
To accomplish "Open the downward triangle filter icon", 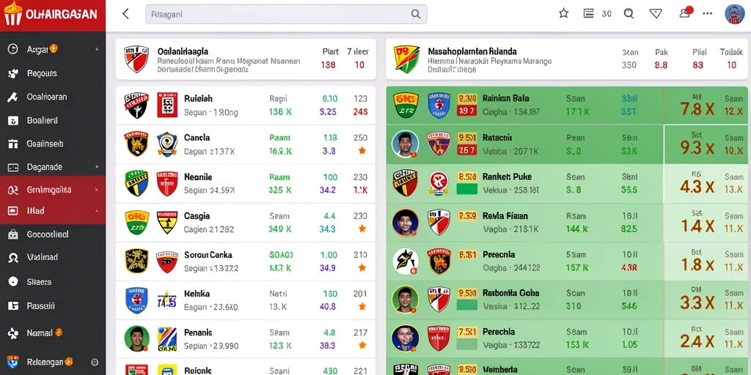I will click(x=656, y=13).
